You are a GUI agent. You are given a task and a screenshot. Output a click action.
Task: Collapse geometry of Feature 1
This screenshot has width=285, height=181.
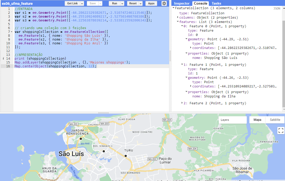point(186,77)
